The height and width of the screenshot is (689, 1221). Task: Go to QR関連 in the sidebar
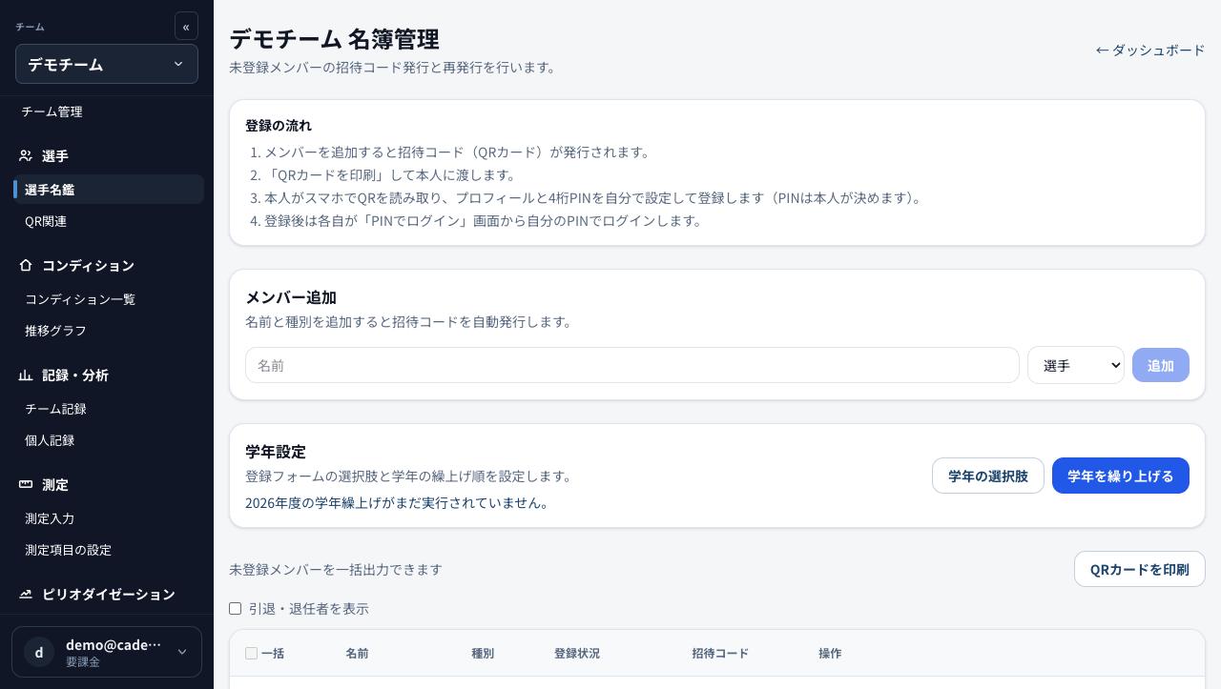(x=46, y=221)
